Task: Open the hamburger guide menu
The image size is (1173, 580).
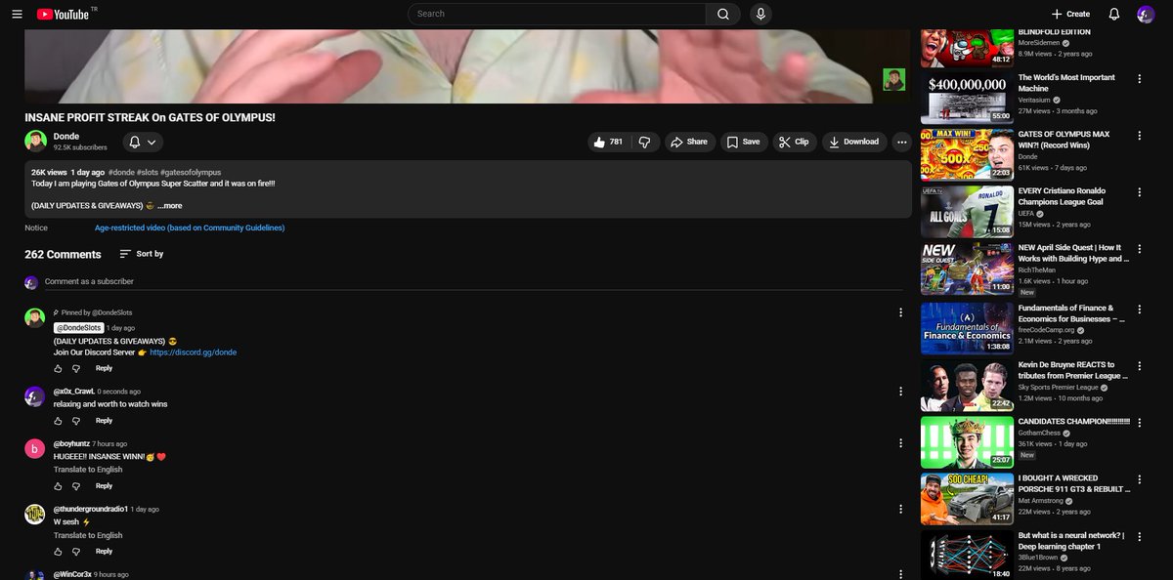Action: 17,14
